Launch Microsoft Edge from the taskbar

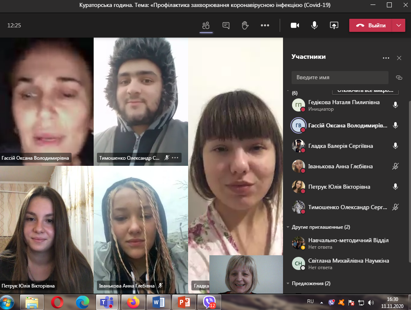82,302
